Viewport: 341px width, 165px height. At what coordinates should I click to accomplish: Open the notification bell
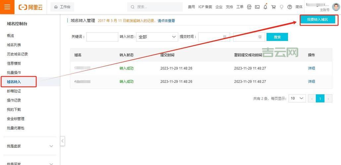[265, 7]
